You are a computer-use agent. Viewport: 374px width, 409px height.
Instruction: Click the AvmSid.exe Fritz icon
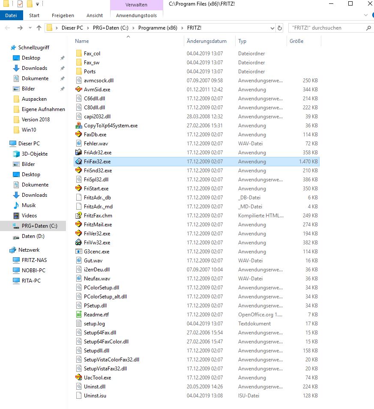[x=78, y=90]
